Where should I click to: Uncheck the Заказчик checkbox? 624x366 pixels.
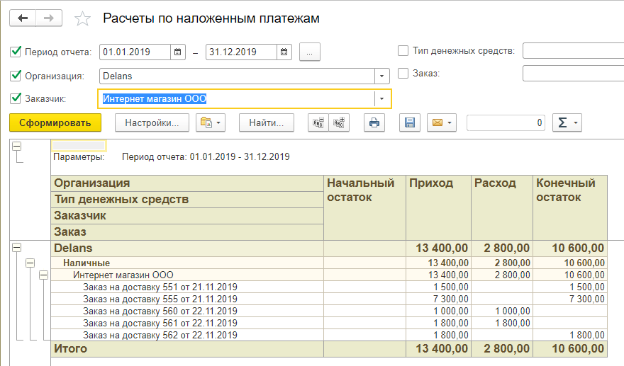(x=16, y=98)
